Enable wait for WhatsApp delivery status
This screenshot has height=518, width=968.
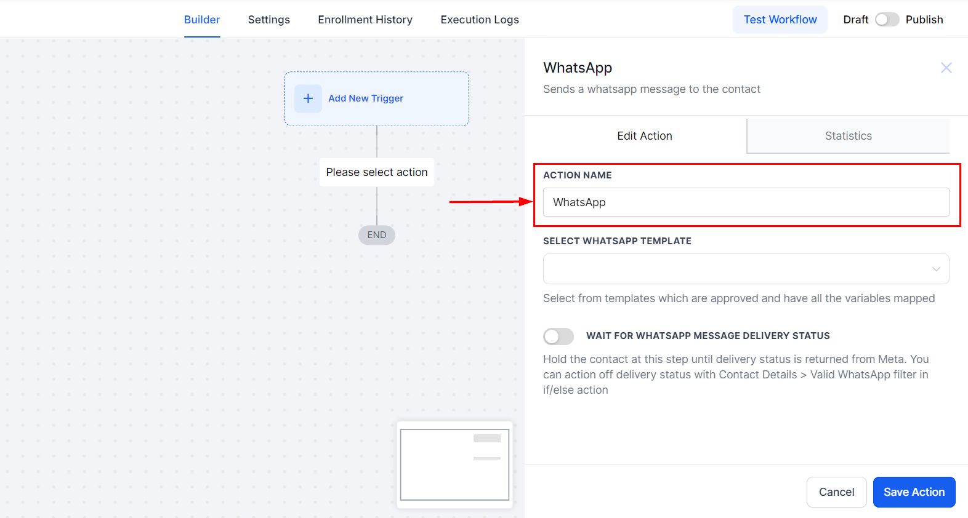click(x=559, y=337)
